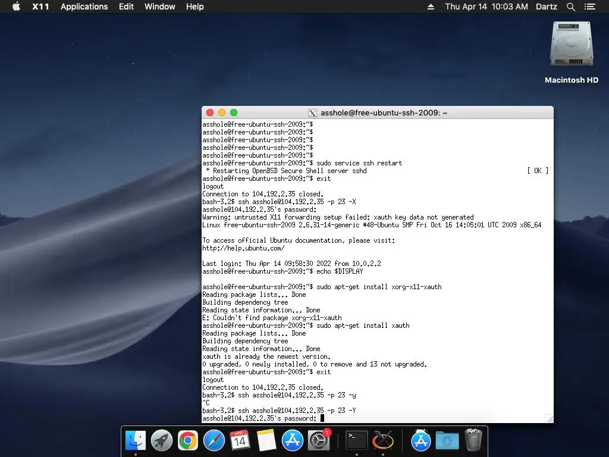Click the 'http://help.ubuntu.com/' URL text
This screenshot has width=609, height=457.
point(243,248)
